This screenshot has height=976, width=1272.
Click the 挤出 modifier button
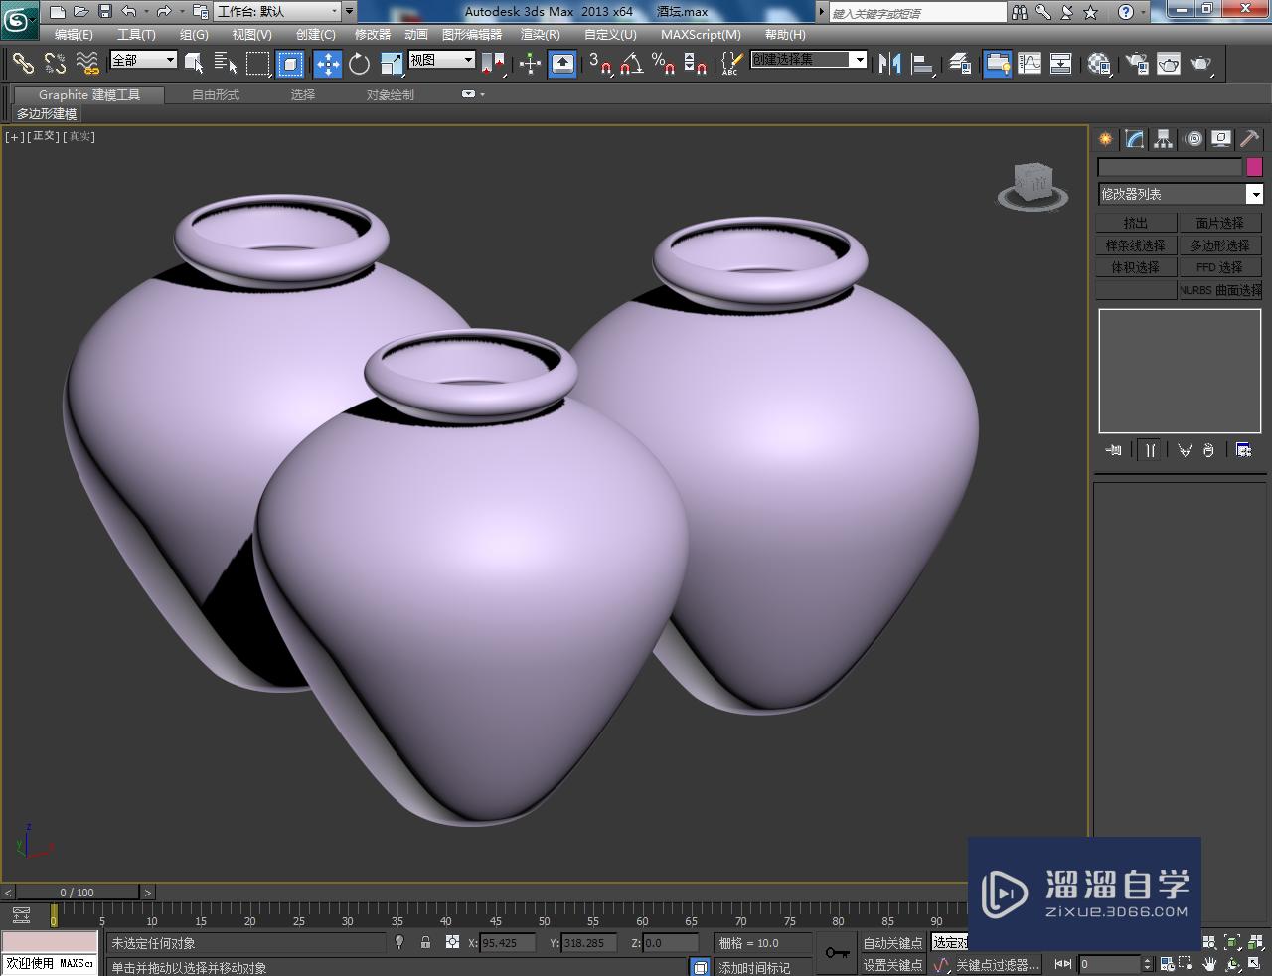pos(1136,223)
